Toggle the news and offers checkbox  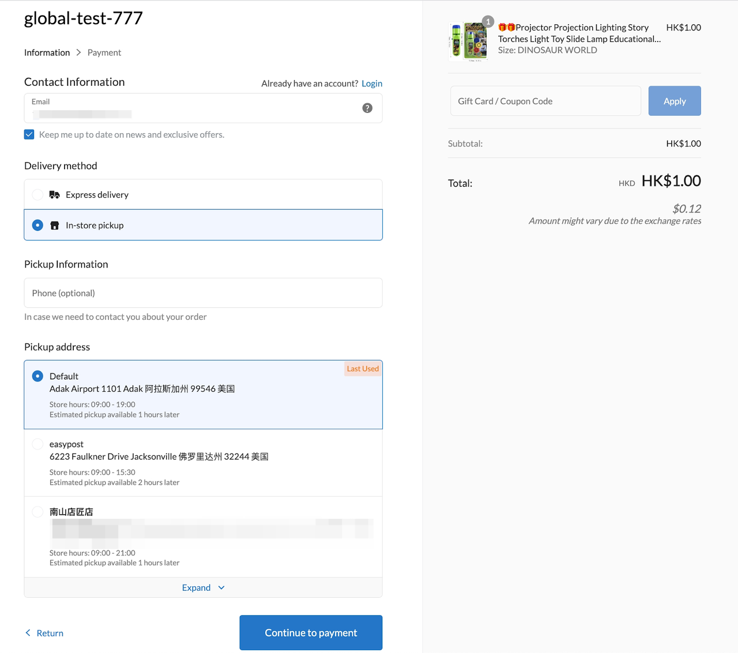[x=29, y=134]
